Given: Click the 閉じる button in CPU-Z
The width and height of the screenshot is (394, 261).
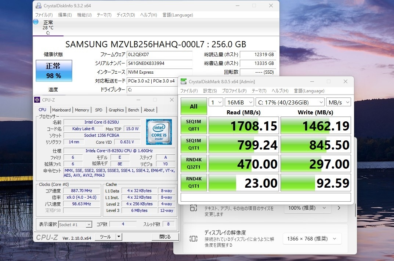Looking at the screenshot, I should point(165,237).
